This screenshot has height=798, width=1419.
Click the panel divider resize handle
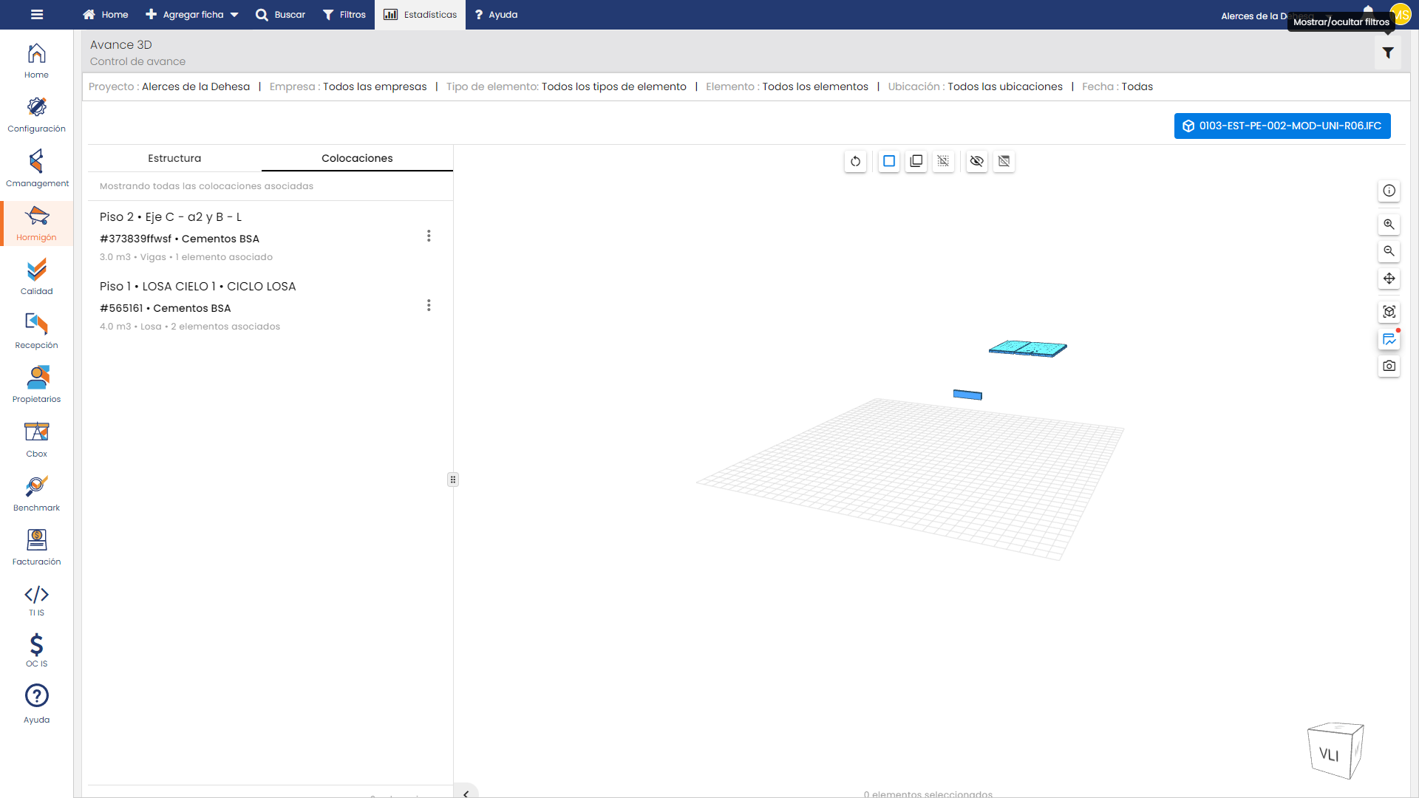coord(453,480)
